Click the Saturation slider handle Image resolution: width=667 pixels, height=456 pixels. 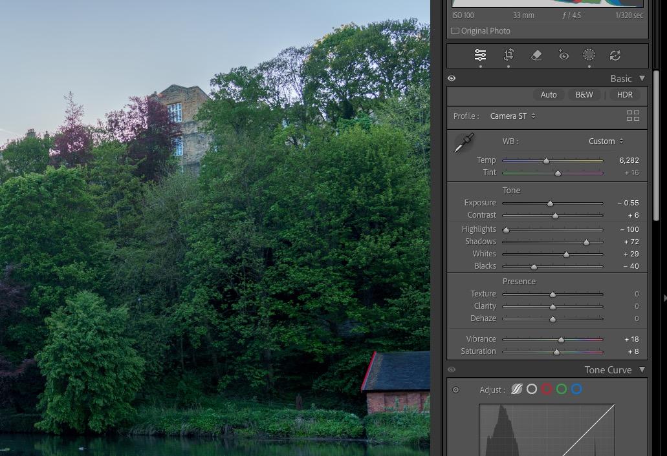click(556, 352)
